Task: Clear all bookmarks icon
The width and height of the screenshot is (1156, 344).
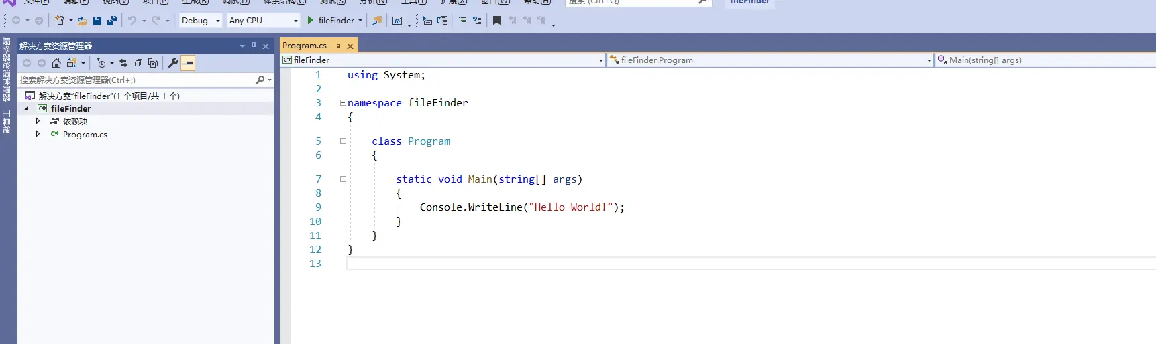Action: 541,21
